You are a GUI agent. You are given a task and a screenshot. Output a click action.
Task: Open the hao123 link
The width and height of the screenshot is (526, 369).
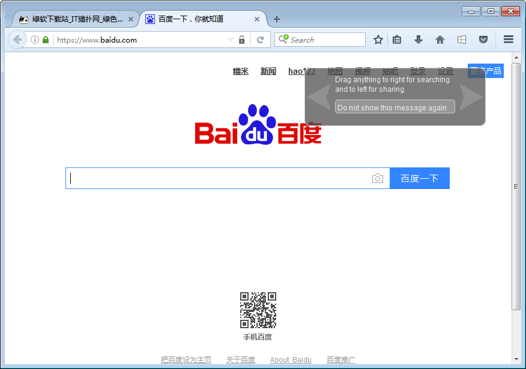coord(301,71)
